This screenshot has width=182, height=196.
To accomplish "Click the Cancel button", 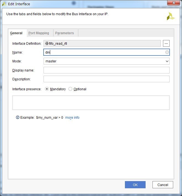I will point(163,185).
